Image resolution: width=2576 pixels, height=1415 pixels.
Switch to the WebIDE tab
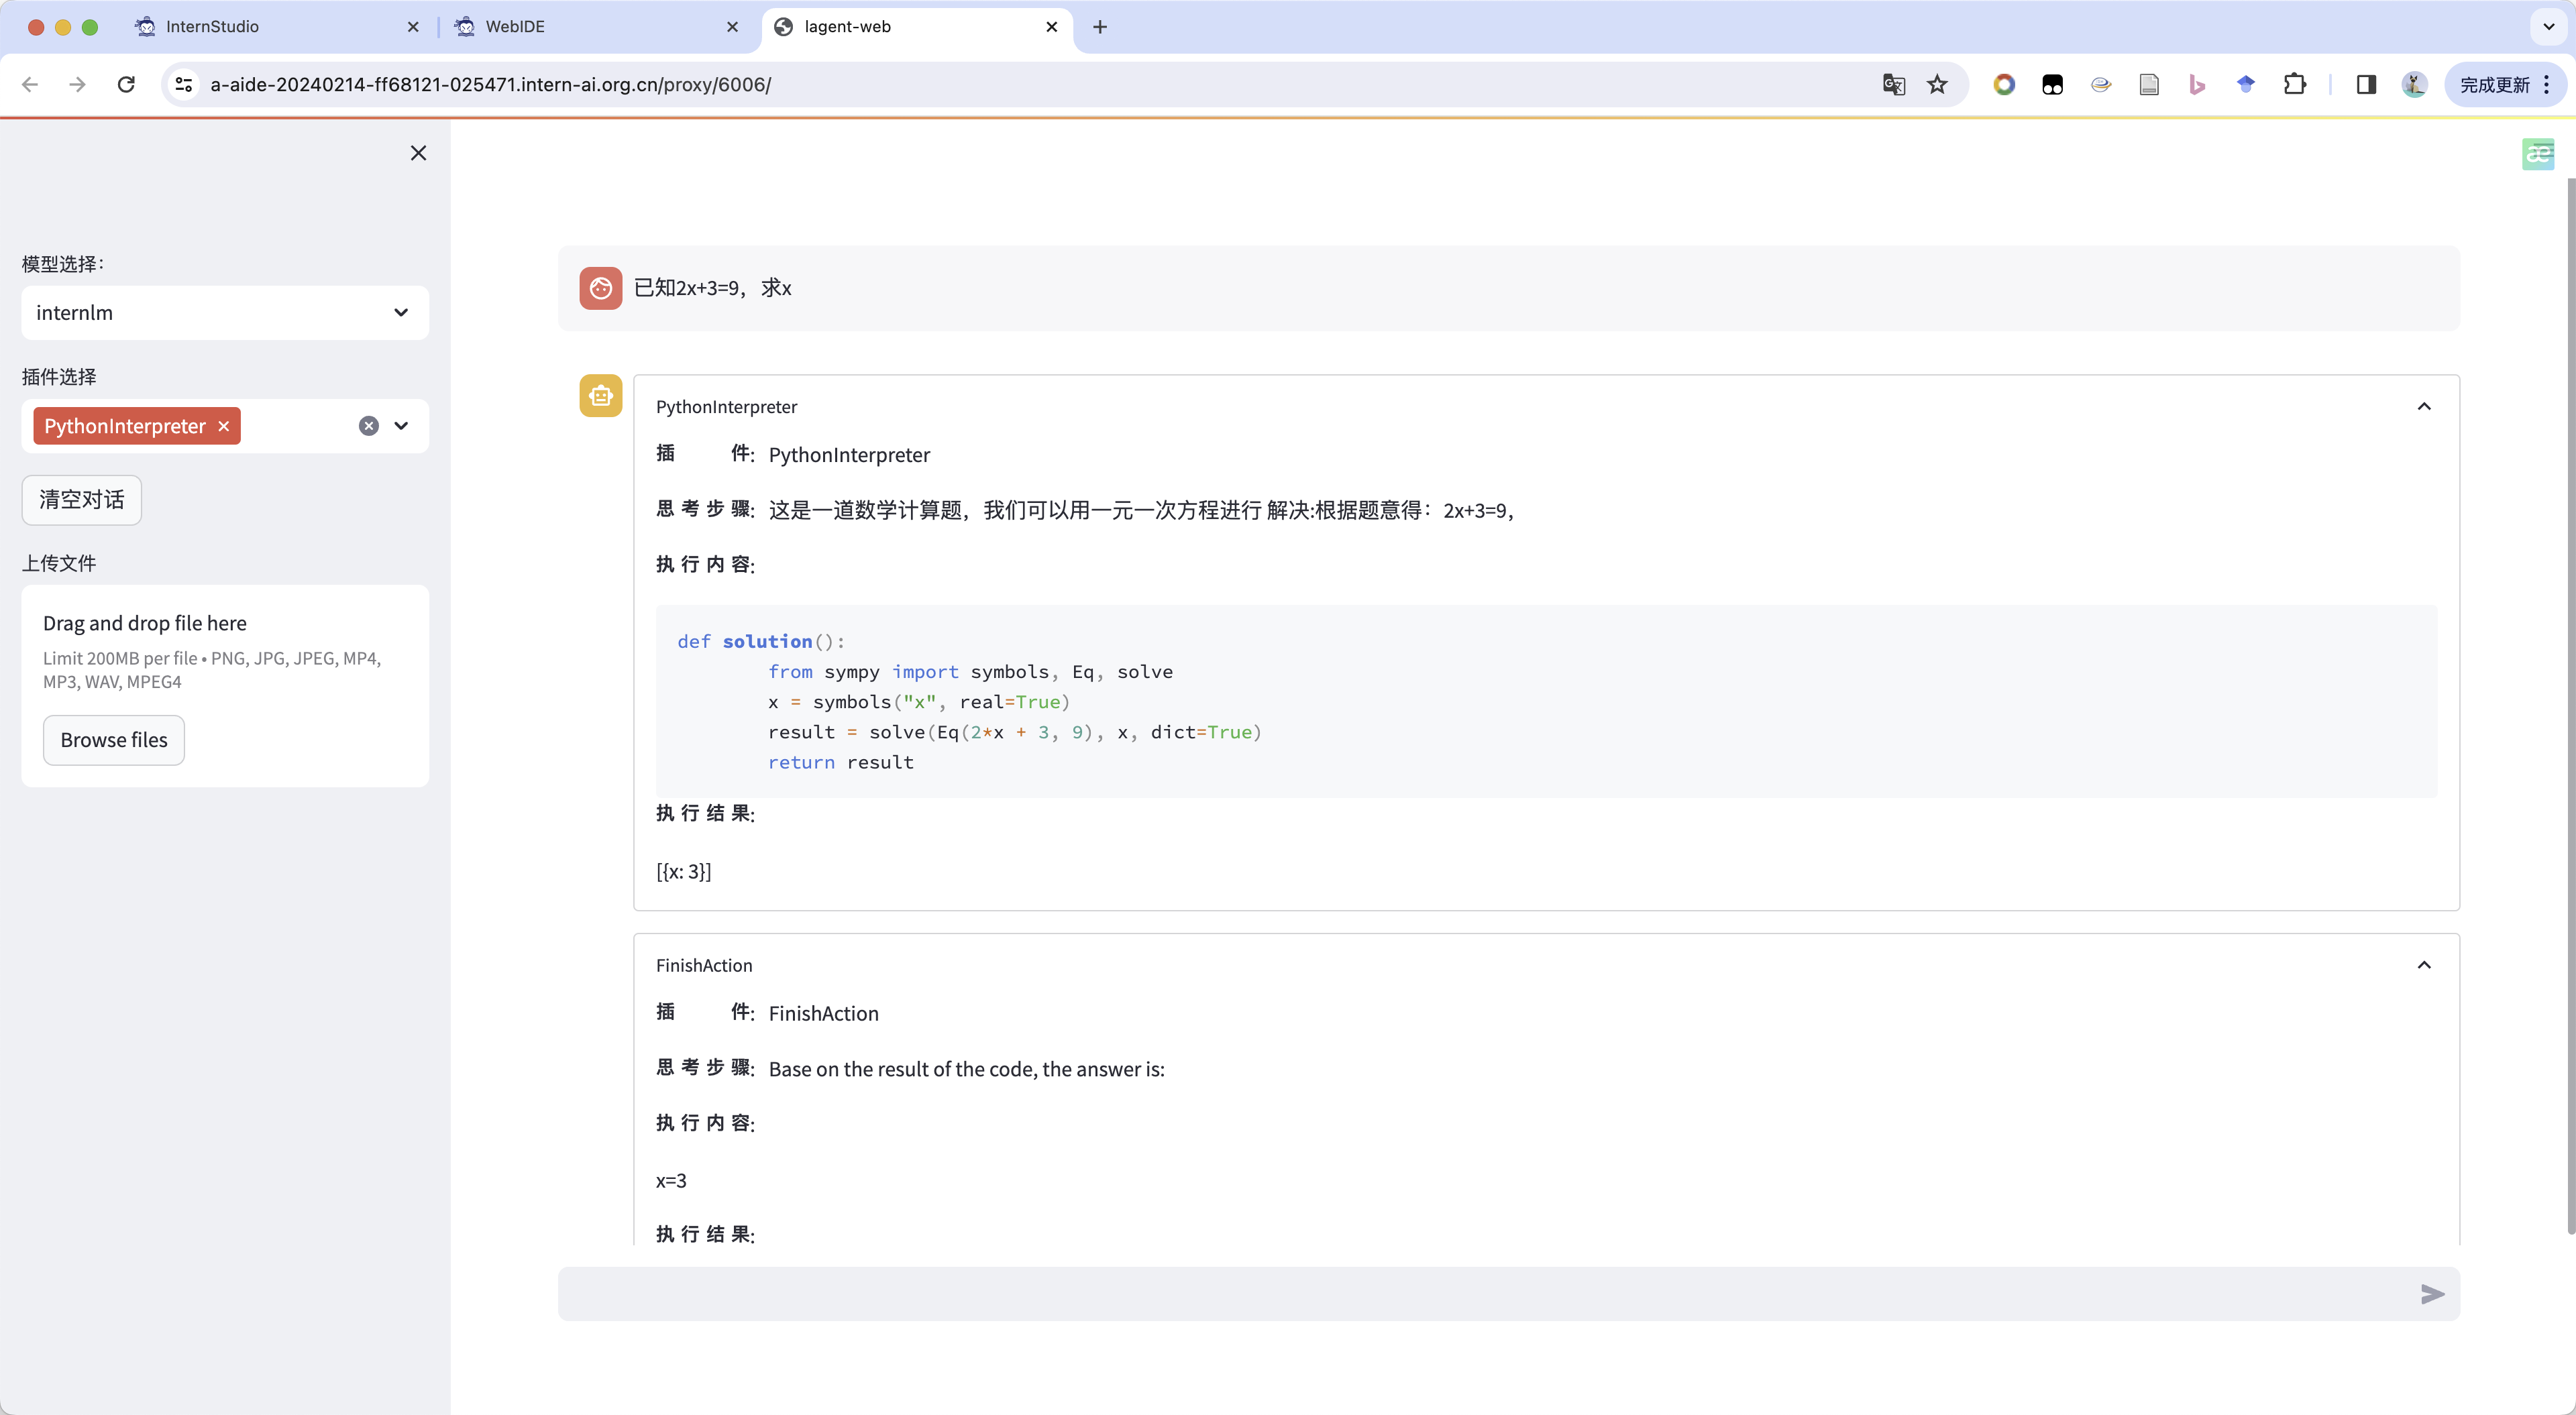tap(515, 27)
